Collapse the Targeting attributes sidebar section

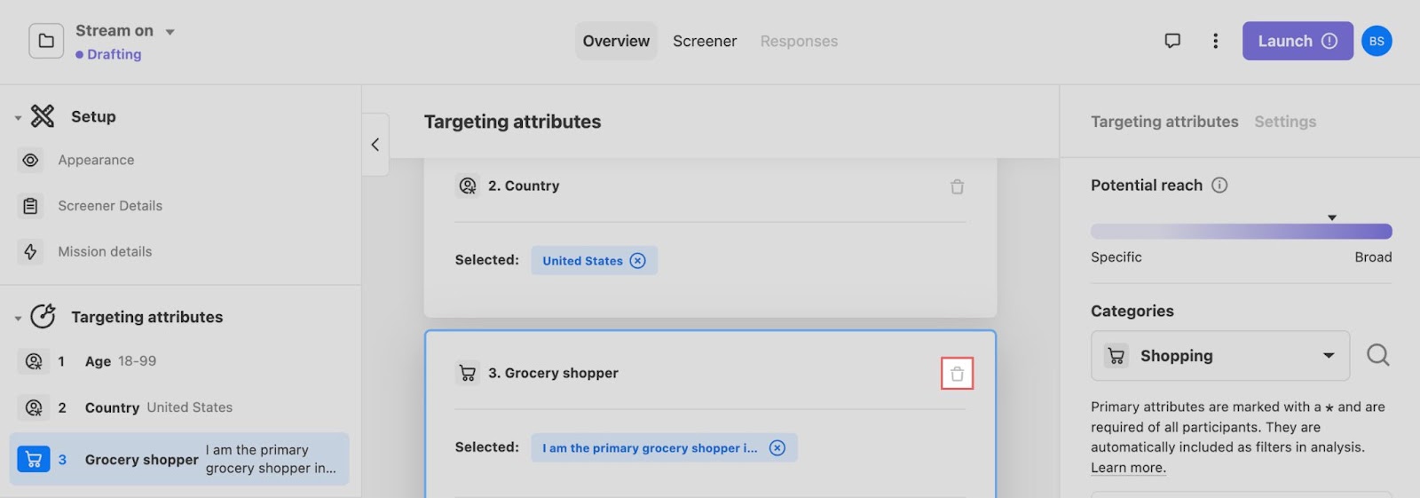18,318
